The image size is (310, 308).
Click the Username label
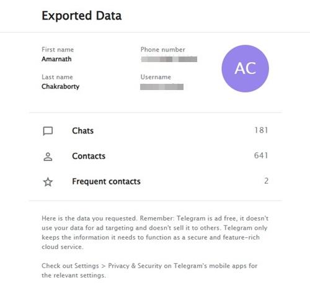pyautogui.click(x=156, y=77)
